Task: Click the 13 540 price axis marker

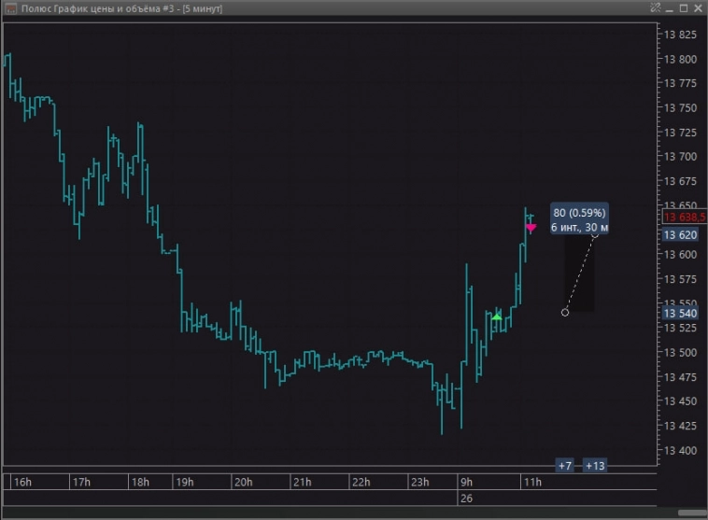Action: point(680,313)
